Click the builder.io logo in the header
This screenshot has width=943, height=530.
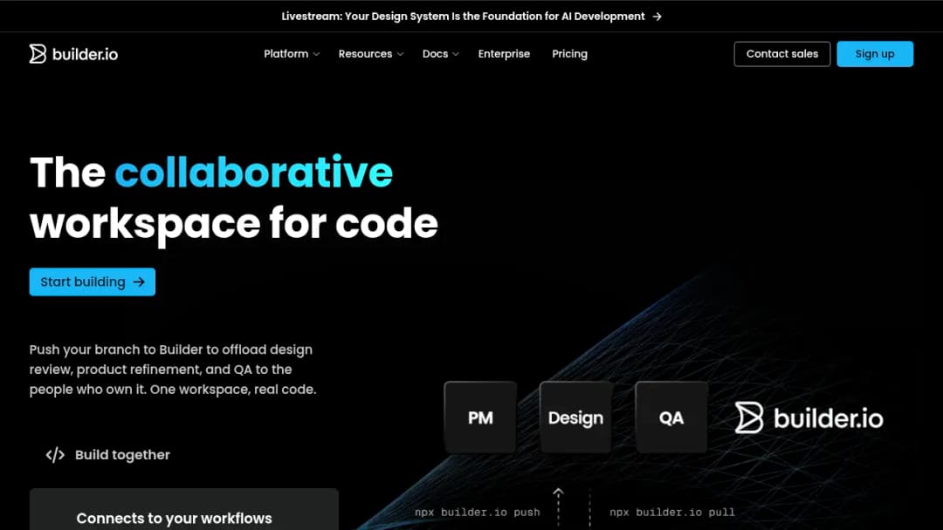[73, 54]
